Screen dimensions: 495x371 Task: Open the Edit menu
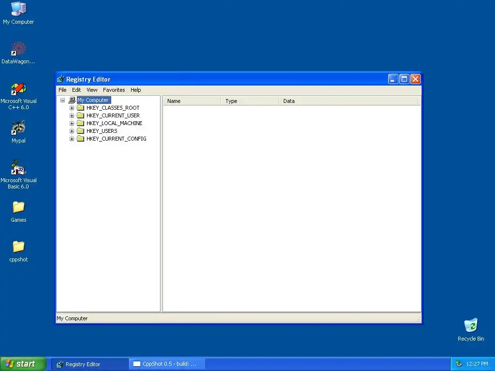pyautogui.click(x=76, y=90)
